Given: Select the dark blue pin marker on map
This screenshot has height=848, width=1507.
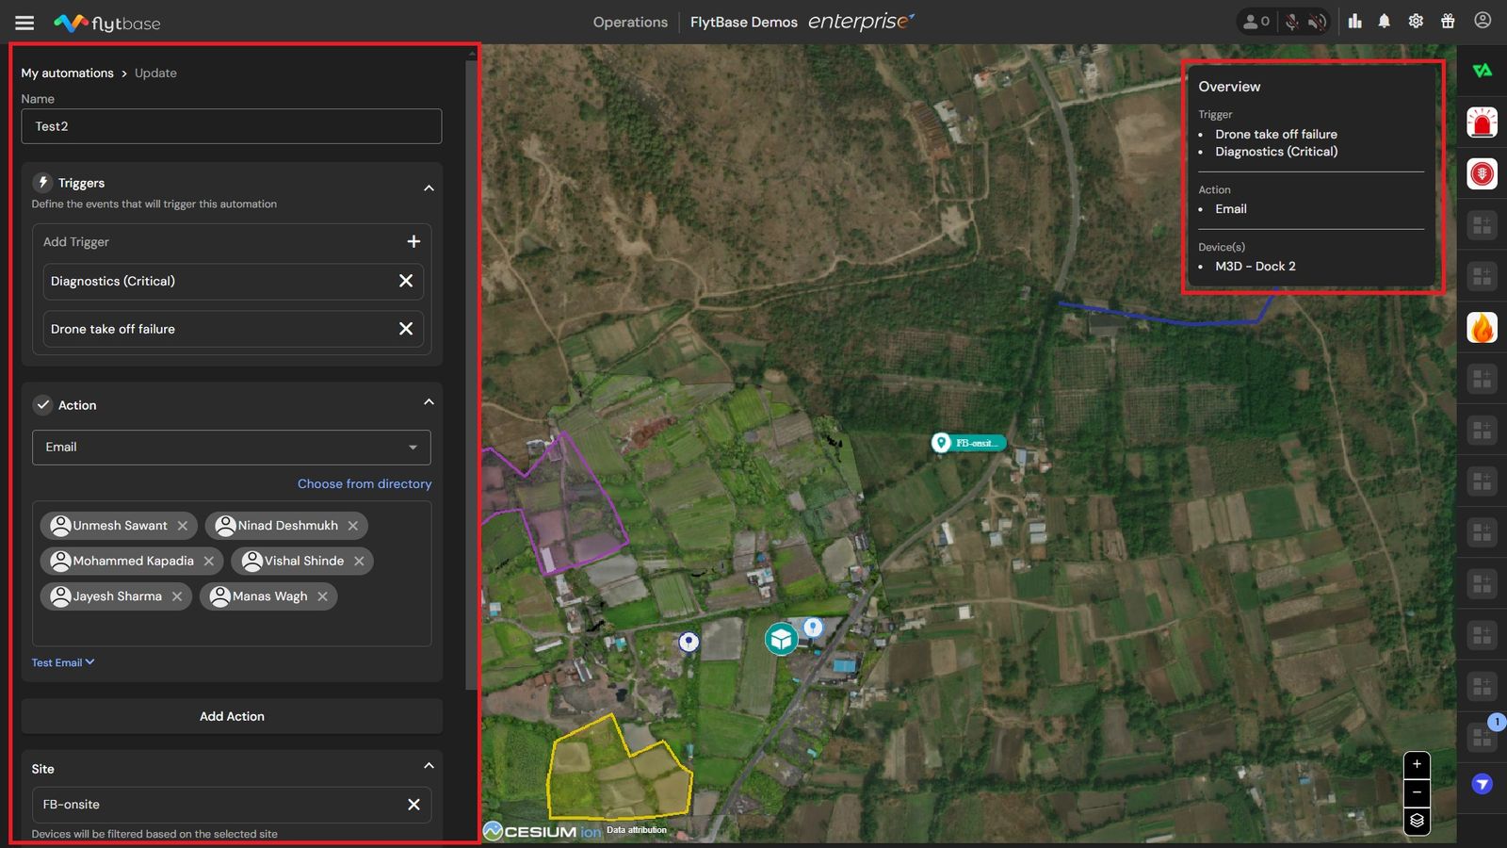Looking at the screenshot, I should tap(689, 642).
